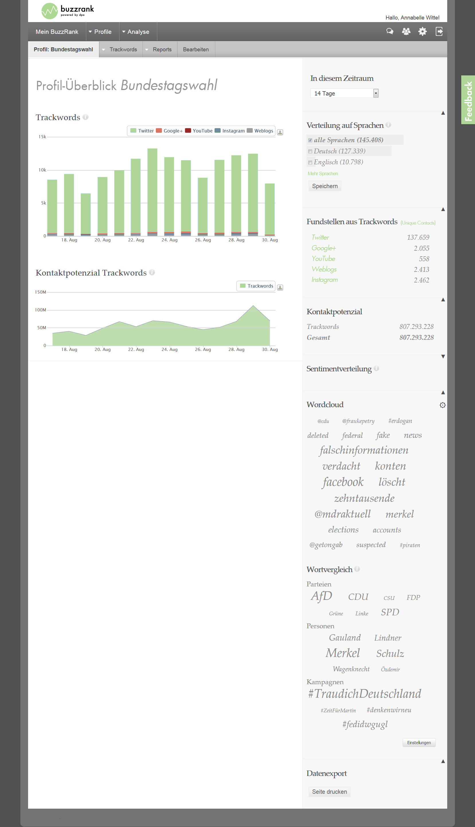Download the Trackwords bar chart
The image size is (475, 827).
pos(280,132)
